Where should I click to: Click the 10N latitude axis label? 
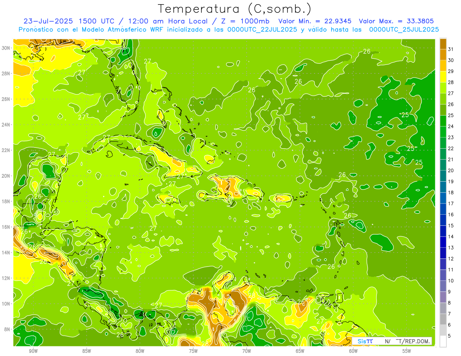(x=6, y=303)
